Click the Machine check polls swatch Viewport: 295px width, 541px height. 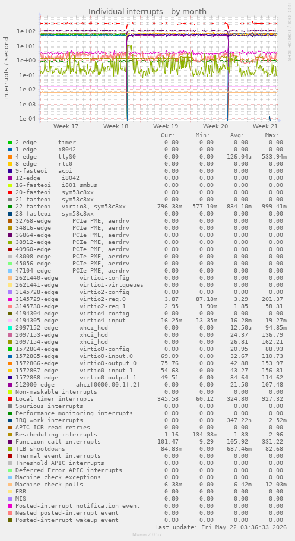click(x=10, y=485)
